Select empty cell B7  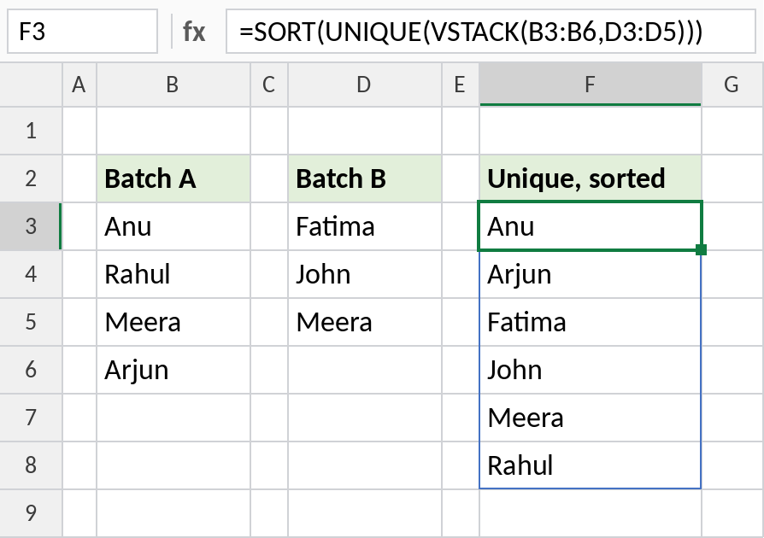tap(173, 417)
